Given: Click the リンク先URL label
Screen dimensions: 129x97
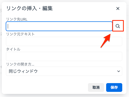Looking at the screenshot, I should tap(17, 19).
